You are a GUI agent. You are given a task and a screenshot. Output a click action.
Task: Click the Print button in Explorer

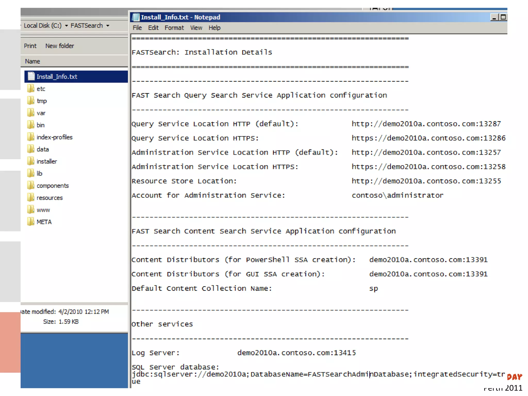(x=30, y=46)
